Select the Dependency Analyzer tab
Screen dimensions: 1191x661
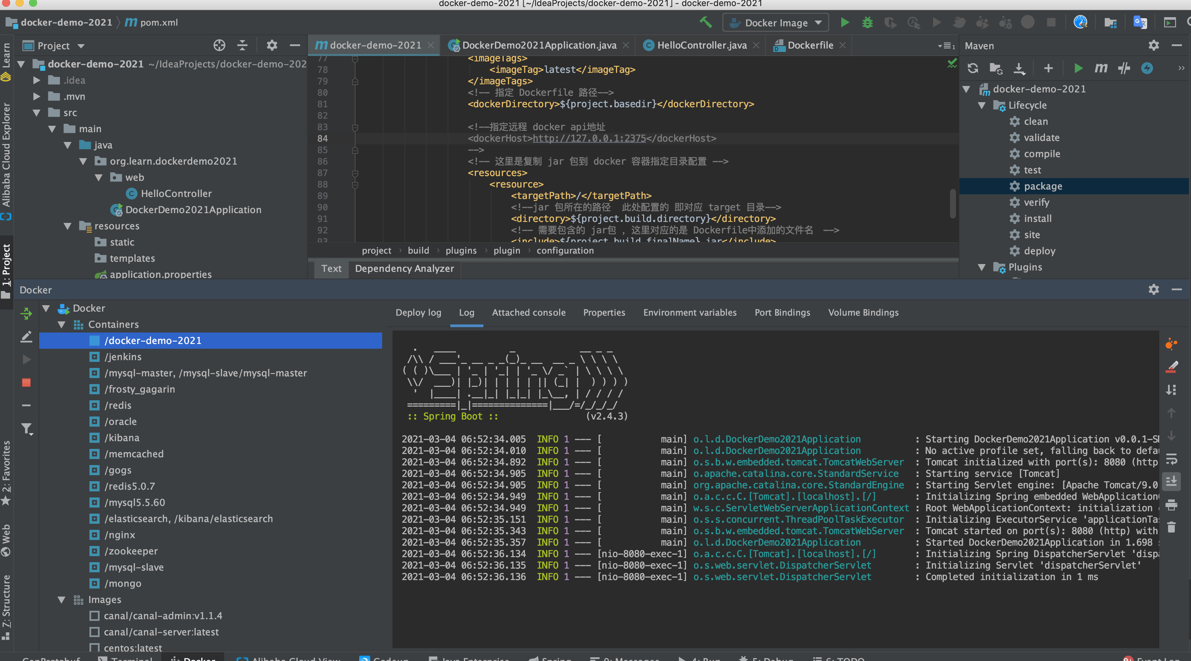(x=404, y=269)
